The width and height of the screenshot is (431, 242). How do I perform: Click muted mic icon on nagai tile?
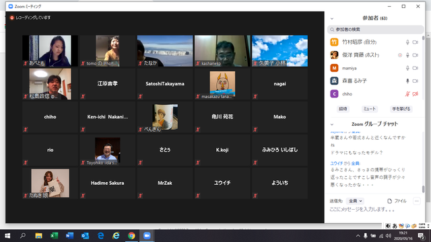point(255,97)
